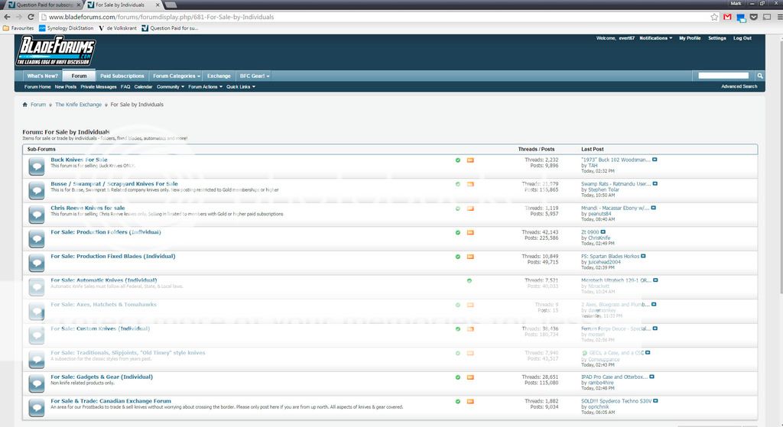Open de Volkskrant bookmark

click(x=118, y=28)
